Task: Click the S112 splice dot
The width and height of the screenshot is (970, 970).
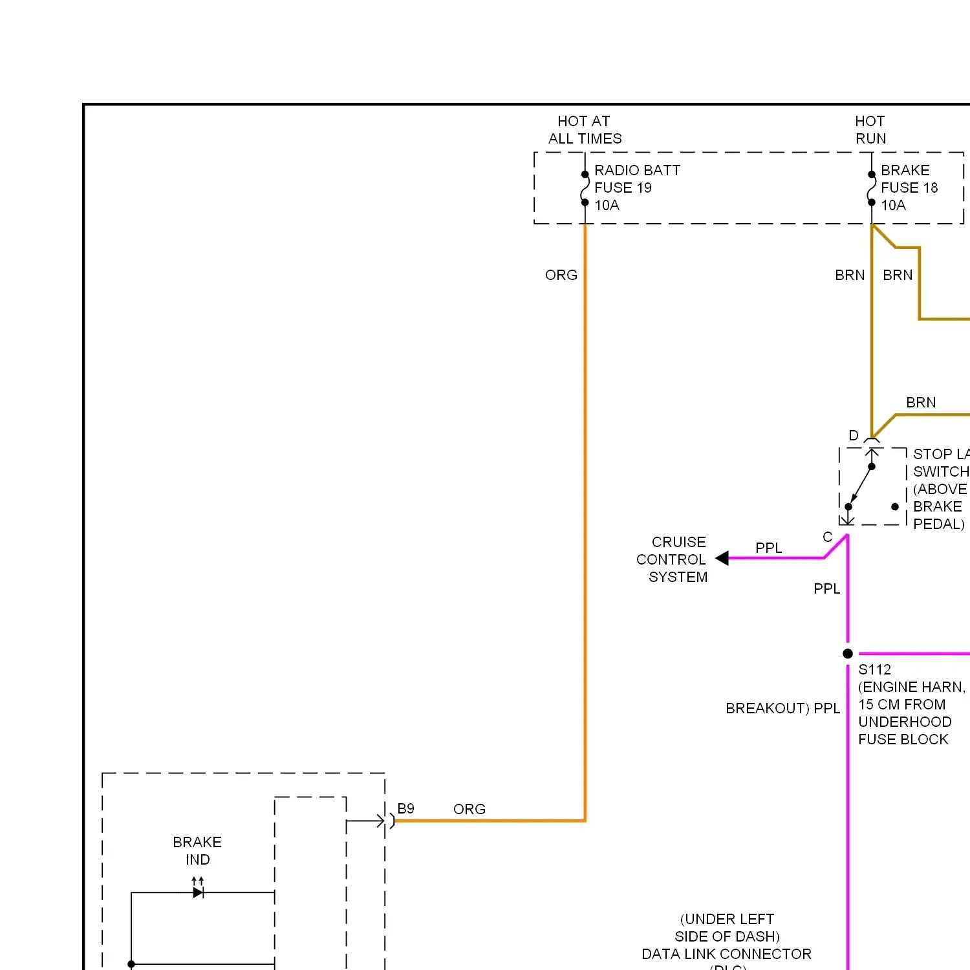Action: click(x=848, y=654)
